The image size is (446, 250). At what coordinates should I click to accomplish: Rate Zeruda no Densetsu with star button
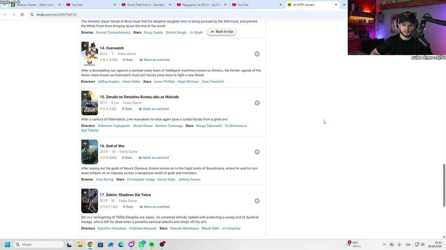(127, 109)
